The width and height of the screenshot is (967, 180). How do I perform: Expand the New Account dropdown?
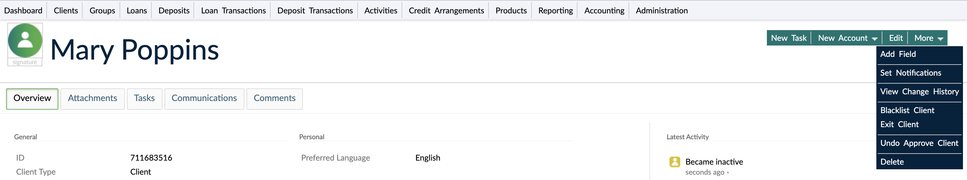tap(847, 38)
